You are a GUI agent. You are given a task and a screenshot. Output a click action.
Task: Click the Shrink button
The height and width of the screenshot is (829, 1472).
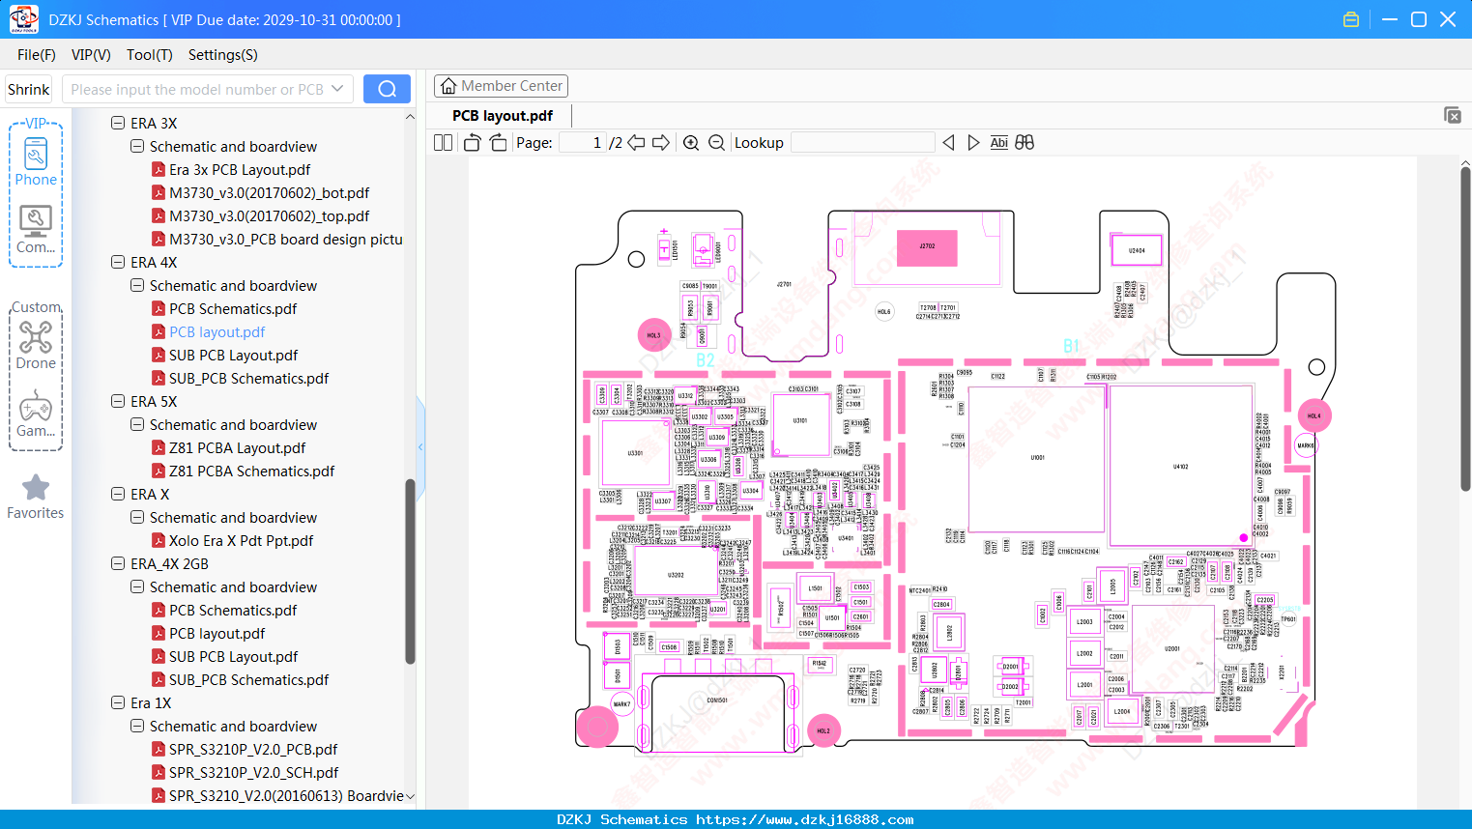(29, 89)
